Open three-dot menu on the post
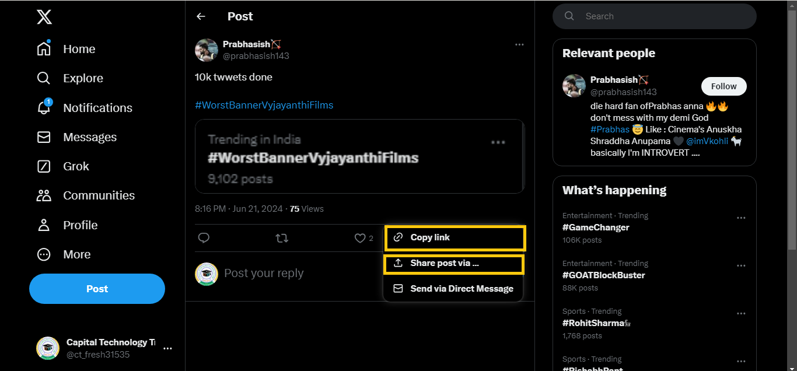 tap(519, 45)
